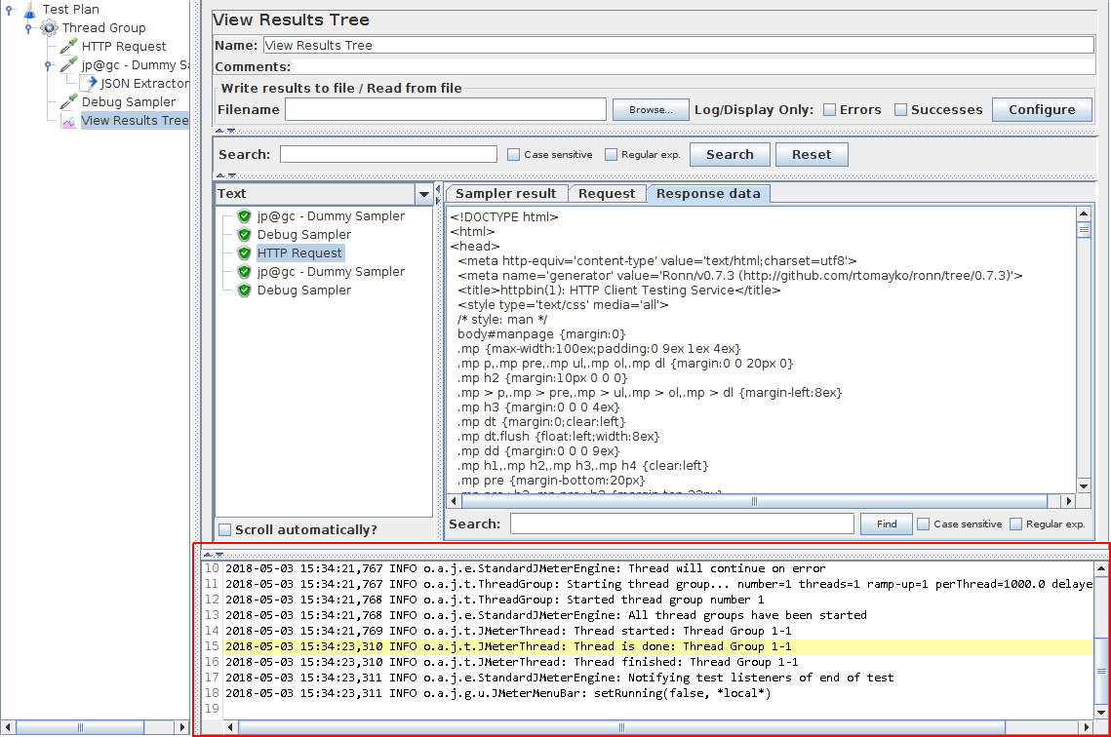Open the Text view mode dropdown
This screenshot has width=1111, height=737.
pos(422,193)
